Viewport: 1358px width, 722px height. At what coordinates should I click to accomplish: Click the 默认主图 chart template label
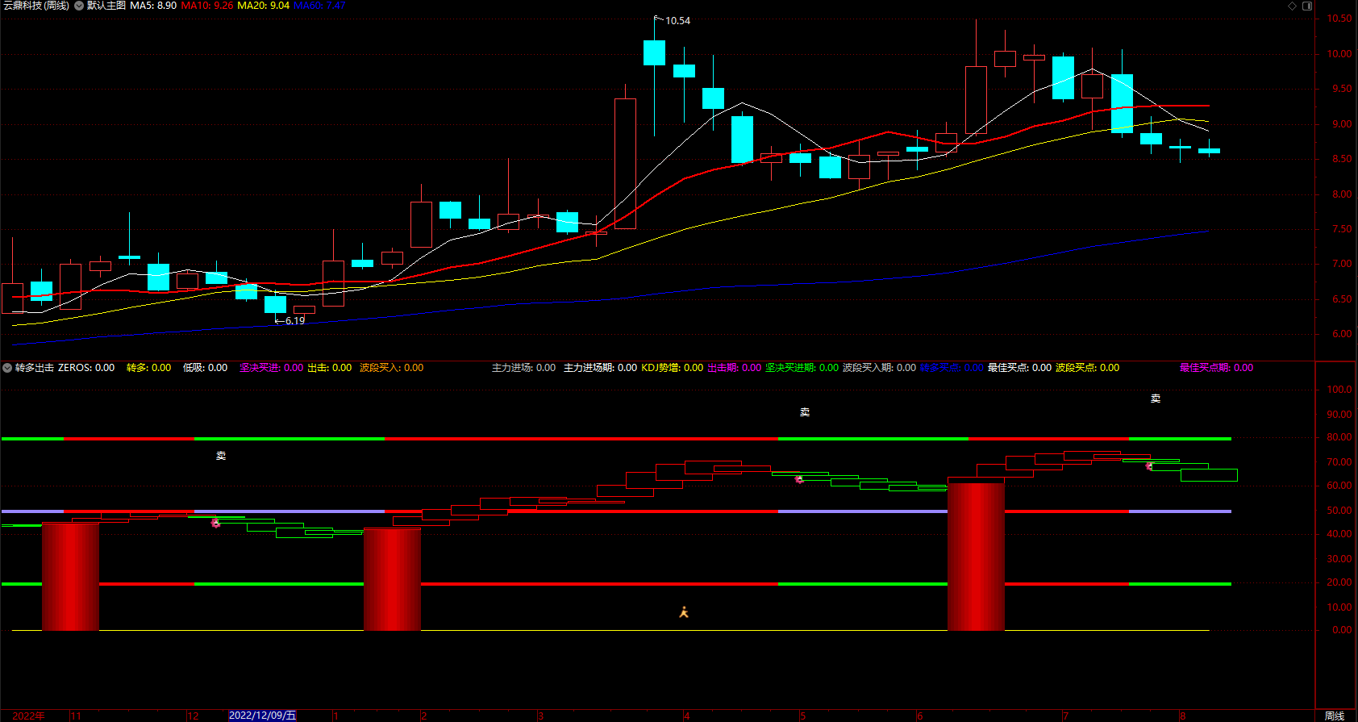pyautogui.click(x=106, y=6)
